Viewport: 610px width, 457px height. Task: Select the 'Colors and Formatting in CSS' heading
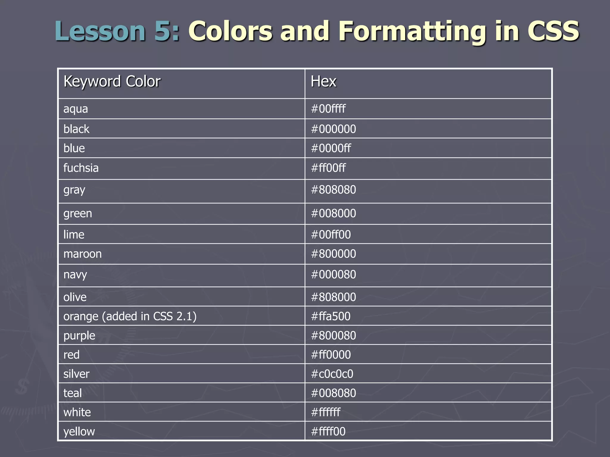pos(383,31)
